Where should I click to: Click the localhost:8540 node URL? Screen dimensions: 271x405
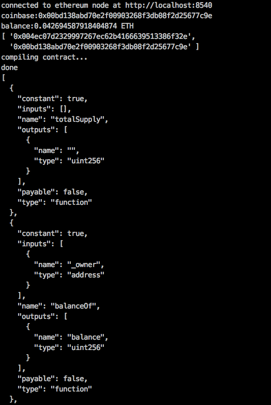pos(169,5)
